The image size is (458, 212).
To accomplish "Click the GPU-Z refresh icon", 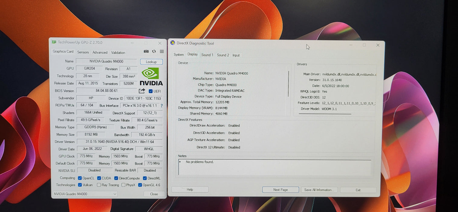I will 154,51.
